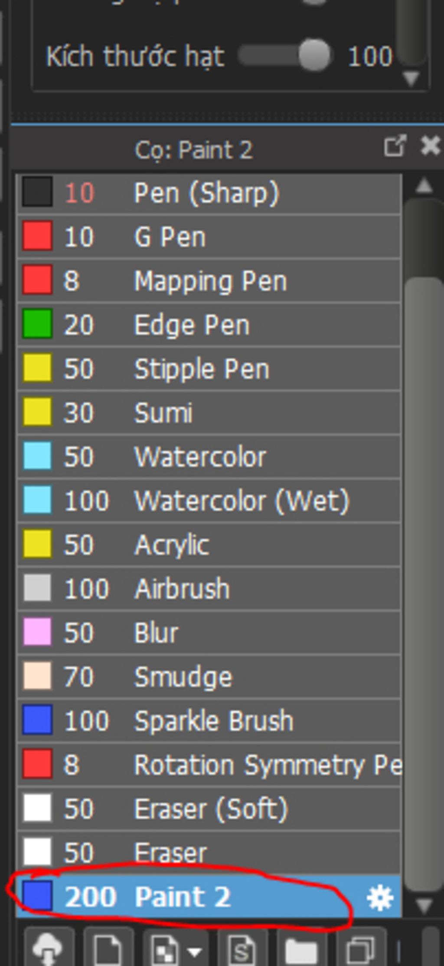Image resolution: width=444 pixels, height=966 pixels.
Task: Open the add bitmap brush dropdown arrow
Action: pos(195,952)
